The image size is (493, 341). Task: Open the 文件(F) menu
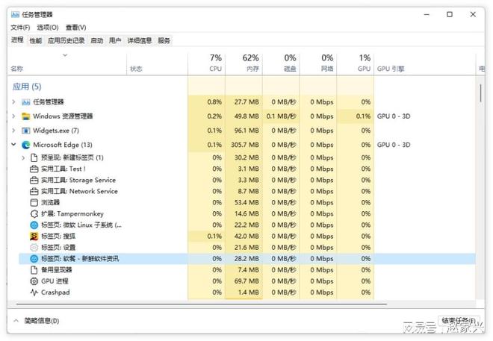pos(20,28)
